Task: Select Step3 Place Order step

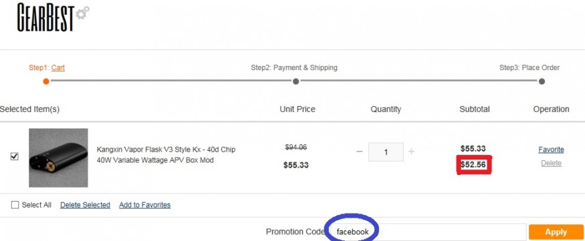Action: pos(530,68)
